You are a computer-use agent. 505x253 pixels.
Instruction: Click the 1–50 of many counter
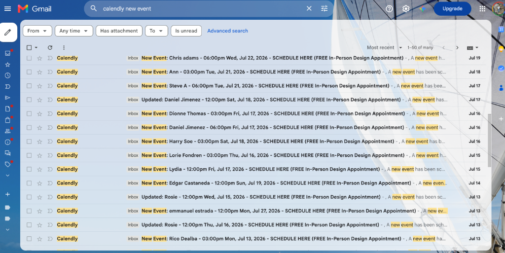coord(420,48)
